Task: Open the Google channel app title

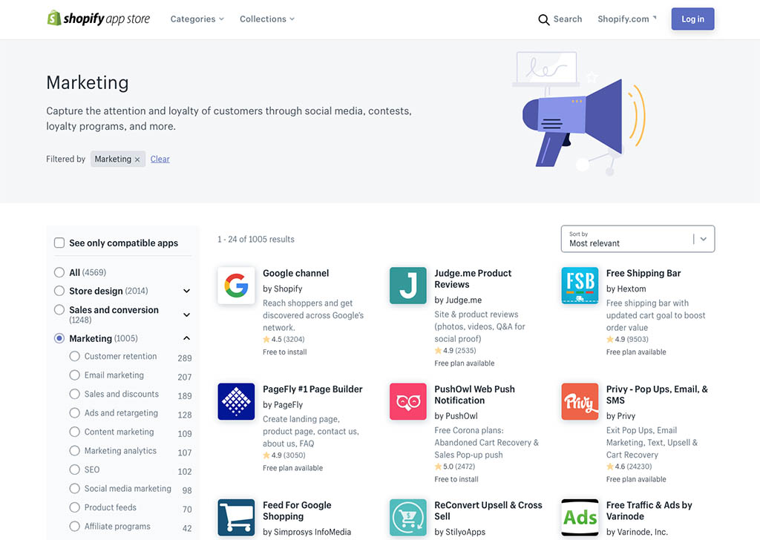Action: tap(295, 273)
